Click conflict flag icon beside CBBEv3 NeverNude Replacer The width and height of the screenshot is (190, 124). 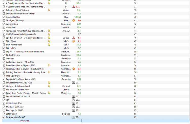tap(49, 34)
